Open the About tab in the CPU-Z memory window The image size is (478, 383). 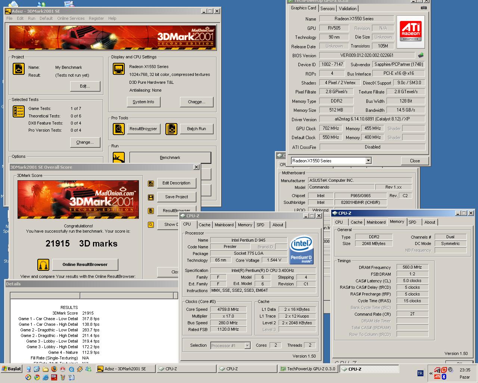coord(430,222)
